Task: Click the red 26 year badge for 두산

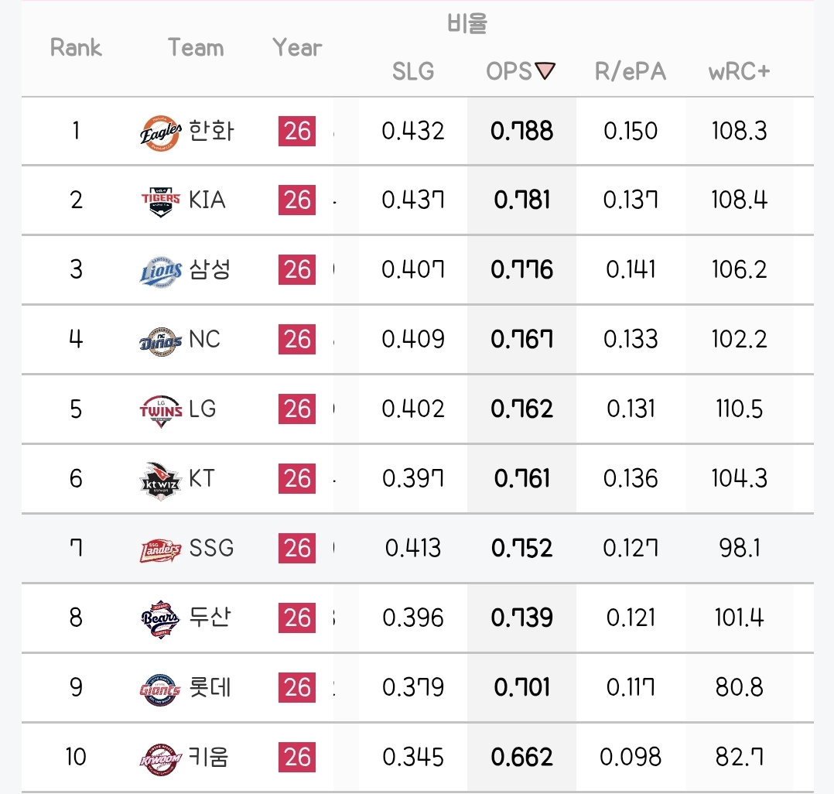Action: pos(297,618)
